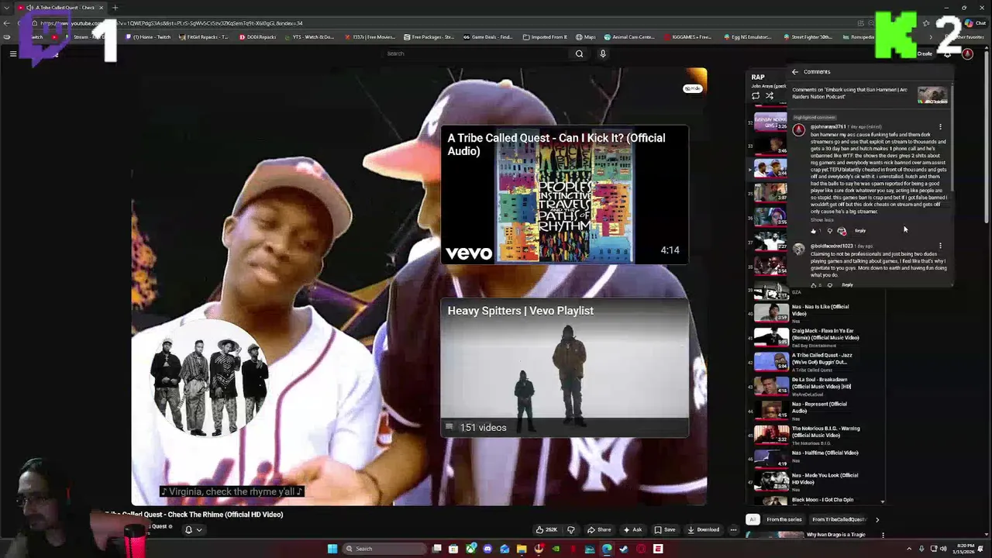Click the YouTube search magnifier icon
992x558 pixels.
(579, 53)
